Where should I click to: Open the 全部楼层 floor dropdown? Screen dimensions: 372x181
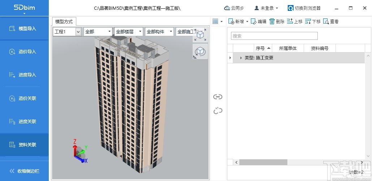(x=129, y=31)
